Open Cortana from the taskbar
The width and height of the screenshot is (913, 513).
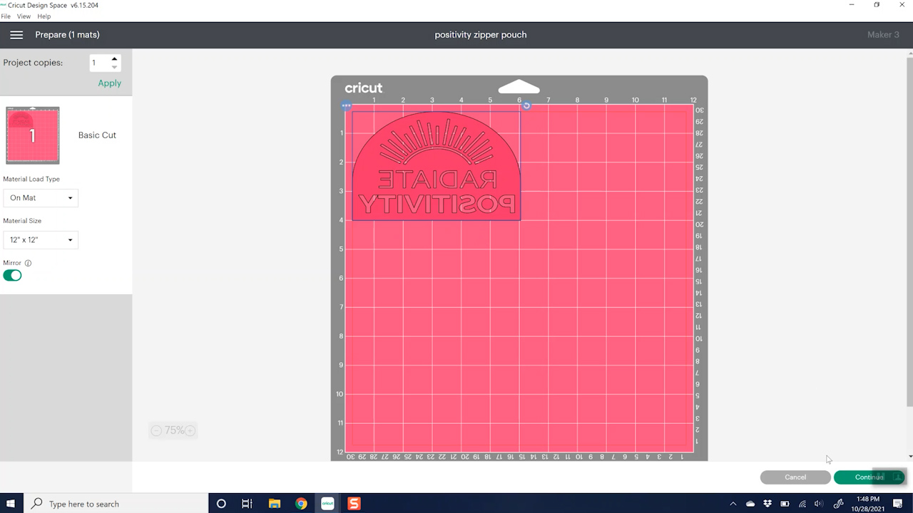click(221, 504)
